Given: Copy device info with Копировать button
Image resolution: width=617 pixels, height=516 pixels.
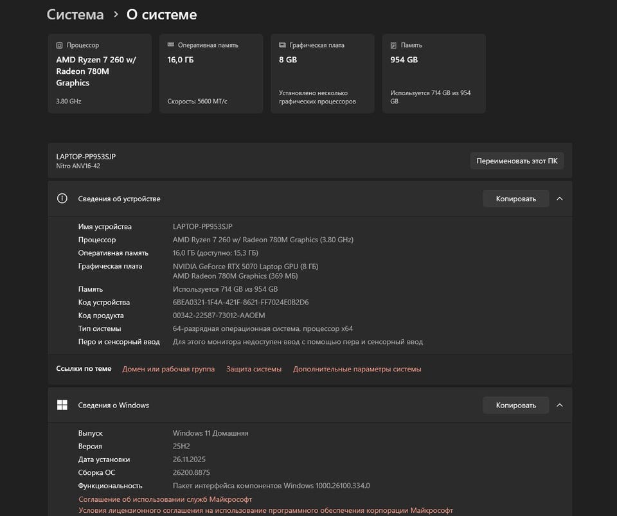Looking at the screenshot, I should point(516,199).
